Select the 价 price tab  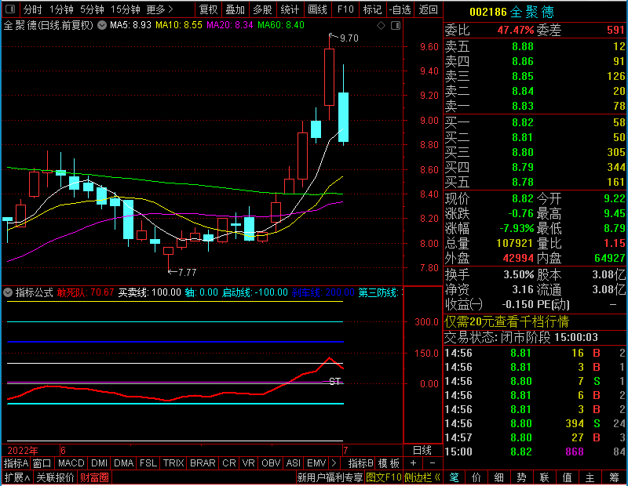pos(476,477)
